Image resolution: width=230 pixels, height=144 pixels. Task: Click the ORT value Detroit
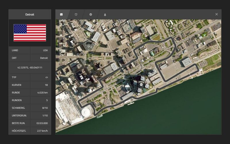tap(44, 58)
